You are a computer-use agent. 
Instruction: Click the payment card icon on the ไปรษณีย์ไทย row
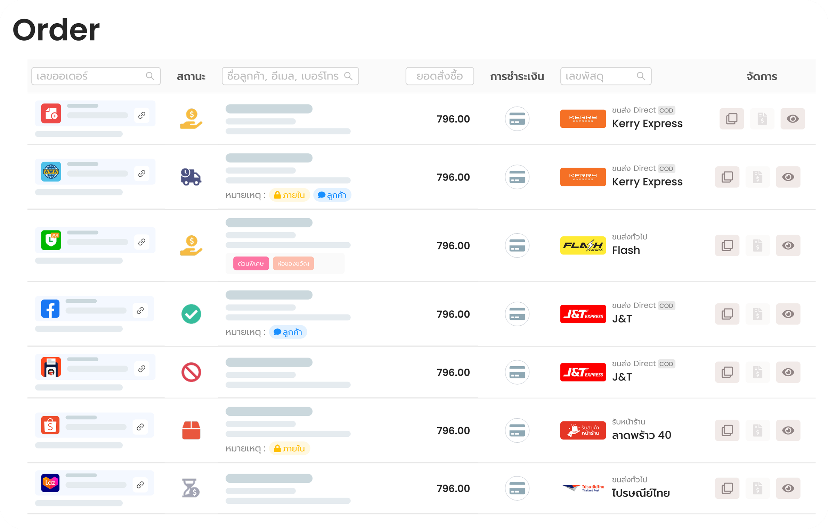(517, 488)
